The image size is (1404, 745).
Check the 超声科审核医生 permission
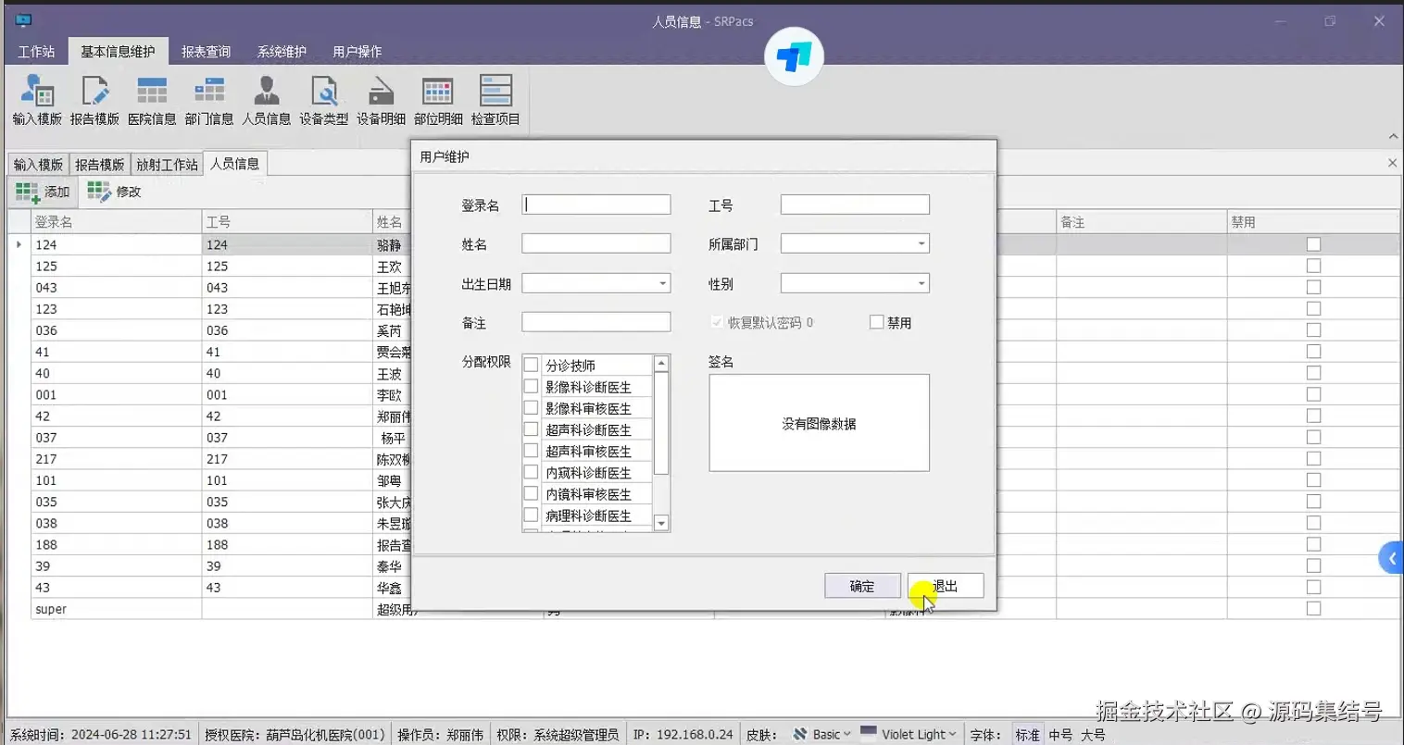click(531, 451)
